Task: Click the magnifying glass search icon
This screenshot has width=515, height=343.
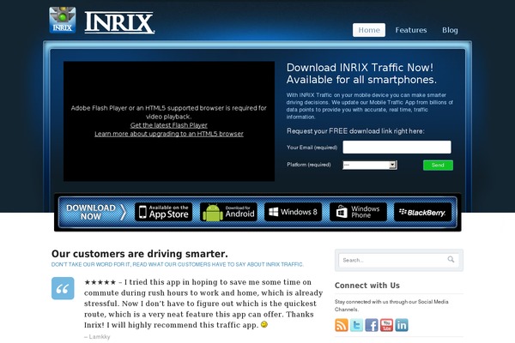Action: tap(451, 259)
